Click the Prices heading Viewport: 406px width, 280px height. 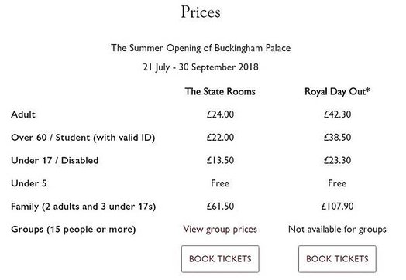[x=201, y=12]
